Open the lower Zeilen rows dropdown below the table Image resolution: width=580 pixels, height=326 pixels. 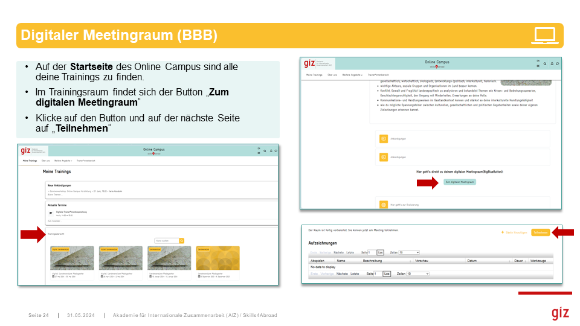pos(418,273)
